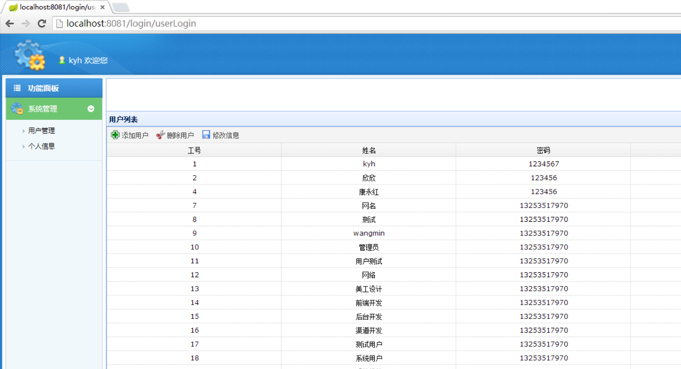Click the gear logo in the top banner

pos(28,54)
